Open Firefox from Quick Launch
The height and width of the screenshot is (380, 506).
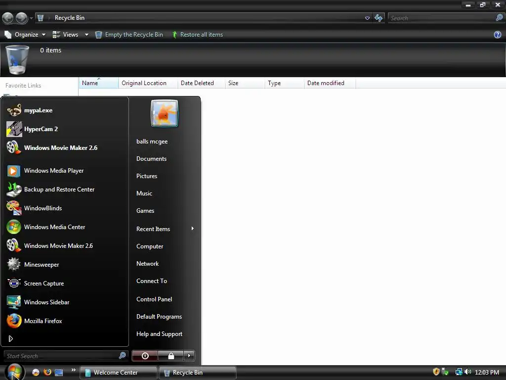47,372
